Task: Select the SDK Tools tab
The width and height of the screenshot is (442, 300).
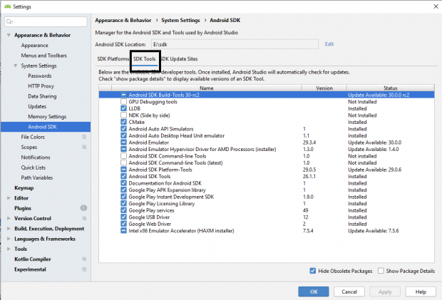Action: (145, 59)
